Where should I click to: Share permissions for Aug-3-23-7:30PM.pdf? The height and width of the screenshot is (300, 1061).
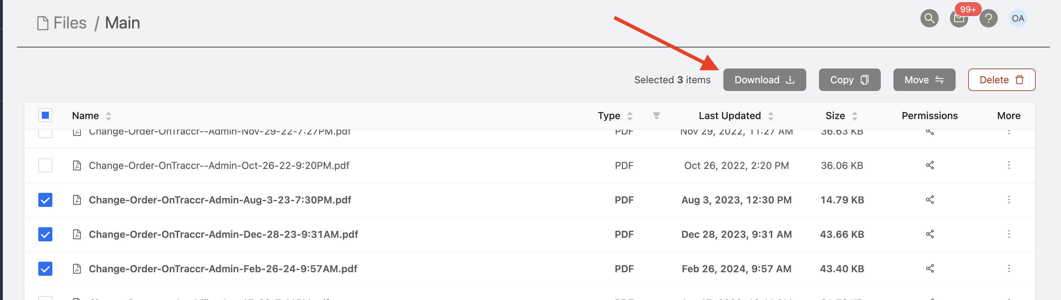pos(930,200)
